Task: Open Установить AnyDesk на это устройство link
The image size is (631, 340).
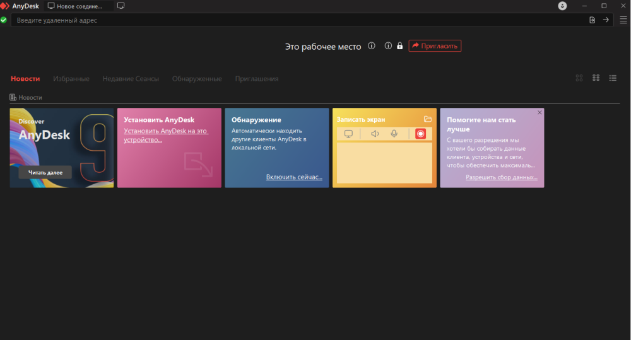Action: tap(166, 135)
